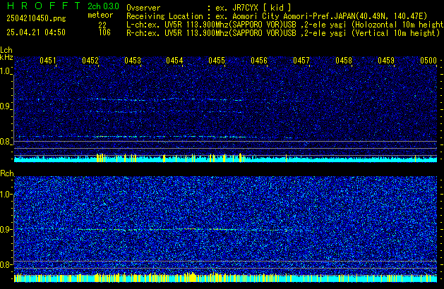Click the "kHz" unit label
444x289 pixels.
coord(6,57)
